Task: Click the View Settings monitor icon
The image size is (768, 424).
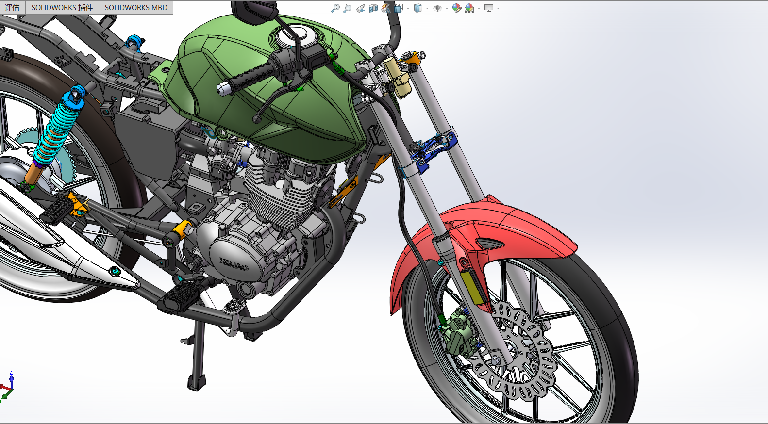Action: coord(489,8)
